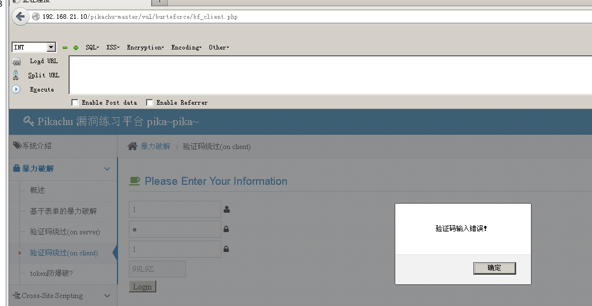
Task: Open the SQL dropdown menu
Action: 92,47
